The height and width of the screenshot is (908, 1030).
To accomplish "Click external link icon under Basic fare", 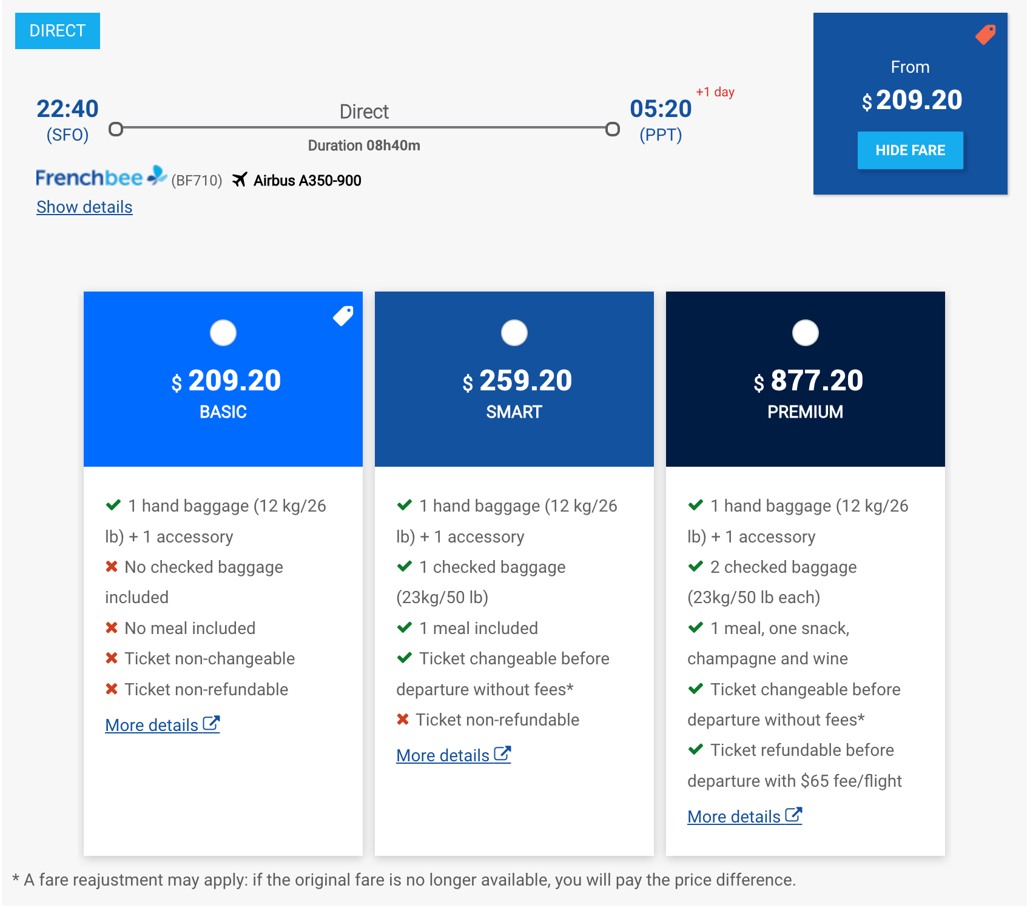I will click(x=211, y=724).
